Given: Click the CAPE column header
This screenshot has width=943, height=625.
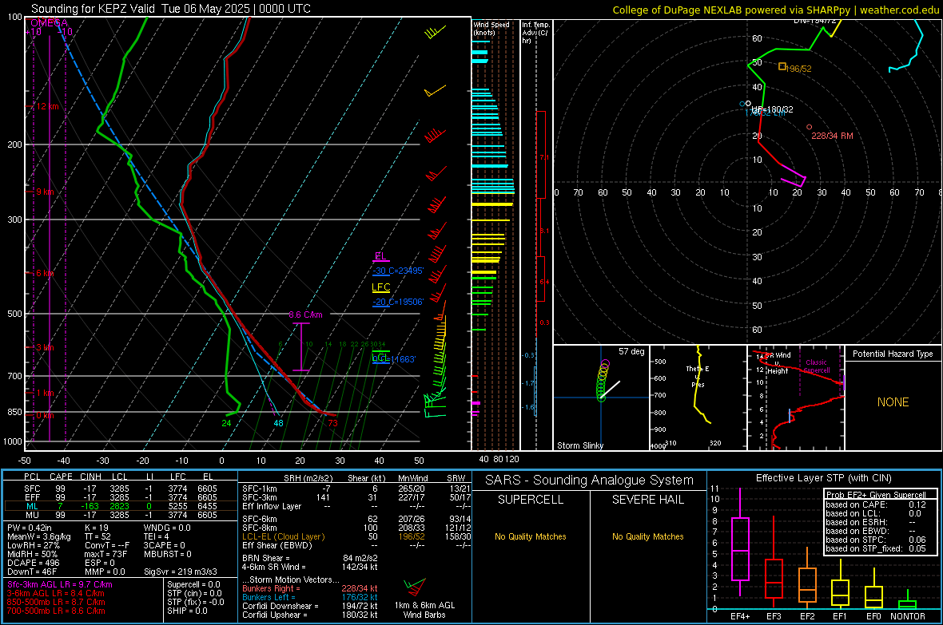Looking at the screenshot, I should tap(61, 477).
